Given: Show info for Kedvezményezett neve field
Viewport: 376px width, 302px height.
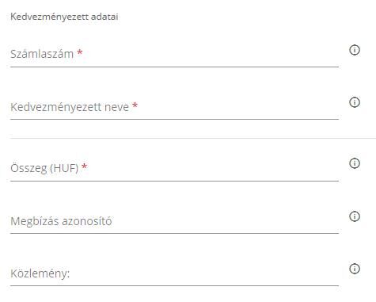Looking at the screenshot, I should point(355,102).
